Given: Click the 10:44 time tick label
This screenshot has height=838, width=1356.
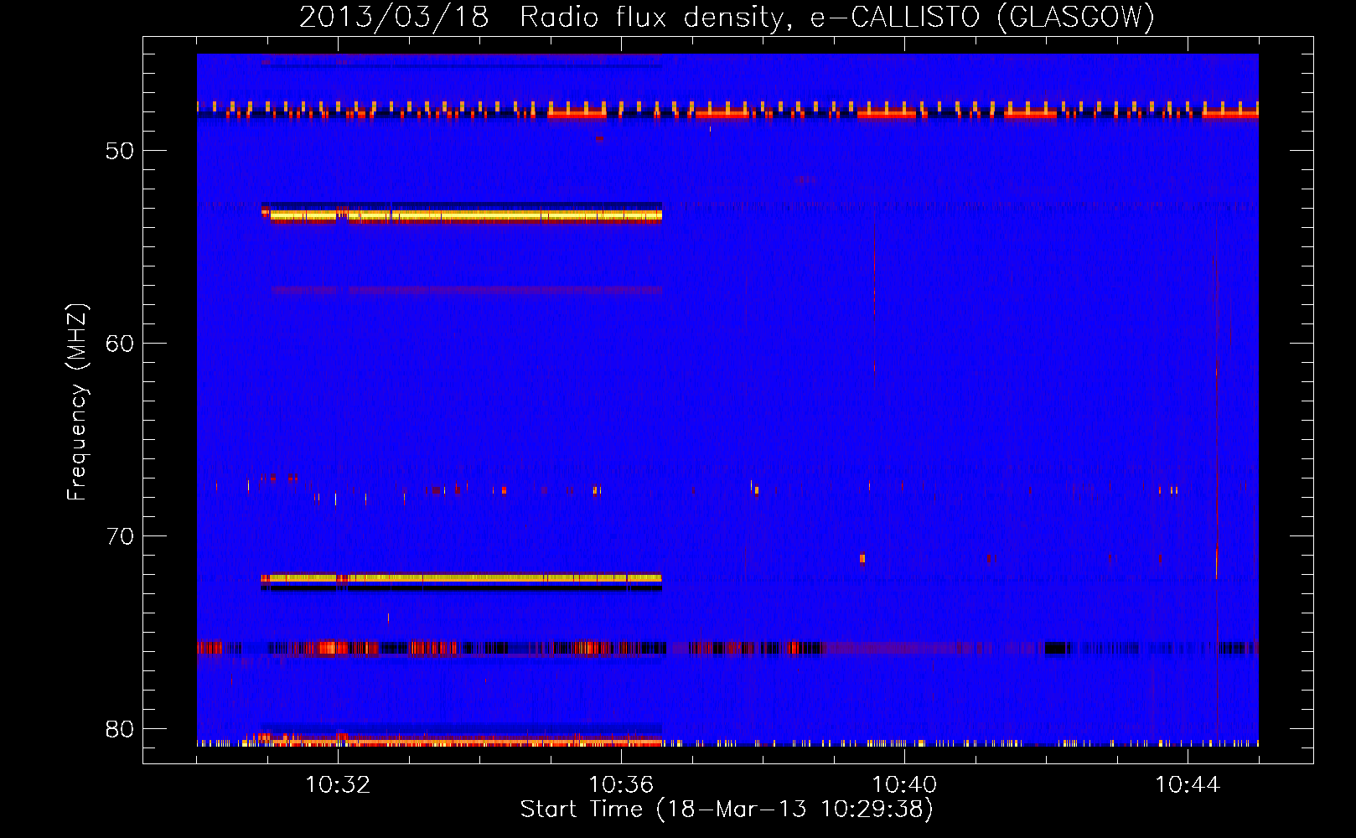Looking at the screenshot, I should (1188, 784).
